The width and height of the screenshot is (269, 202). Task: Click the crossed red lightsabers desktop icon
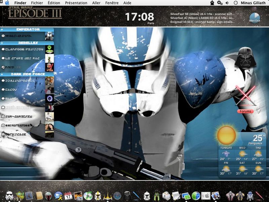click(x=245, y=96)
